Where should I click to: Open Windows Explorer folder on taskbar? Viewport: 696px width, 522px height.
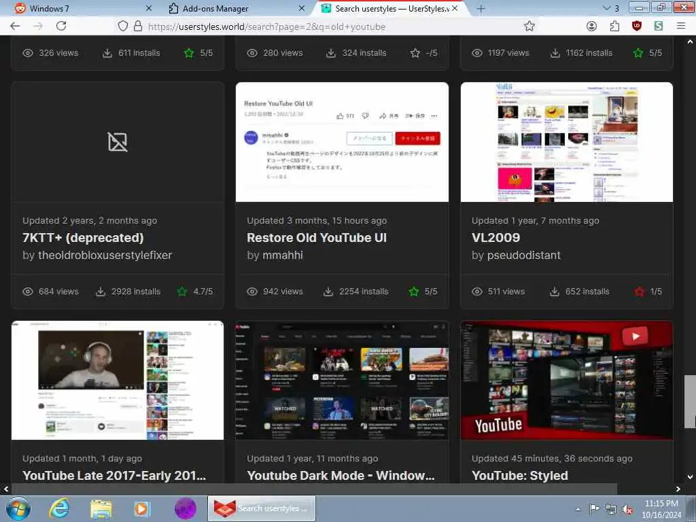[101, 508]
